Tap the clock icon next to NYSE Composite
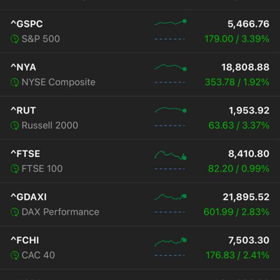This screenshot has width=280, height=280. coord(14,82)
